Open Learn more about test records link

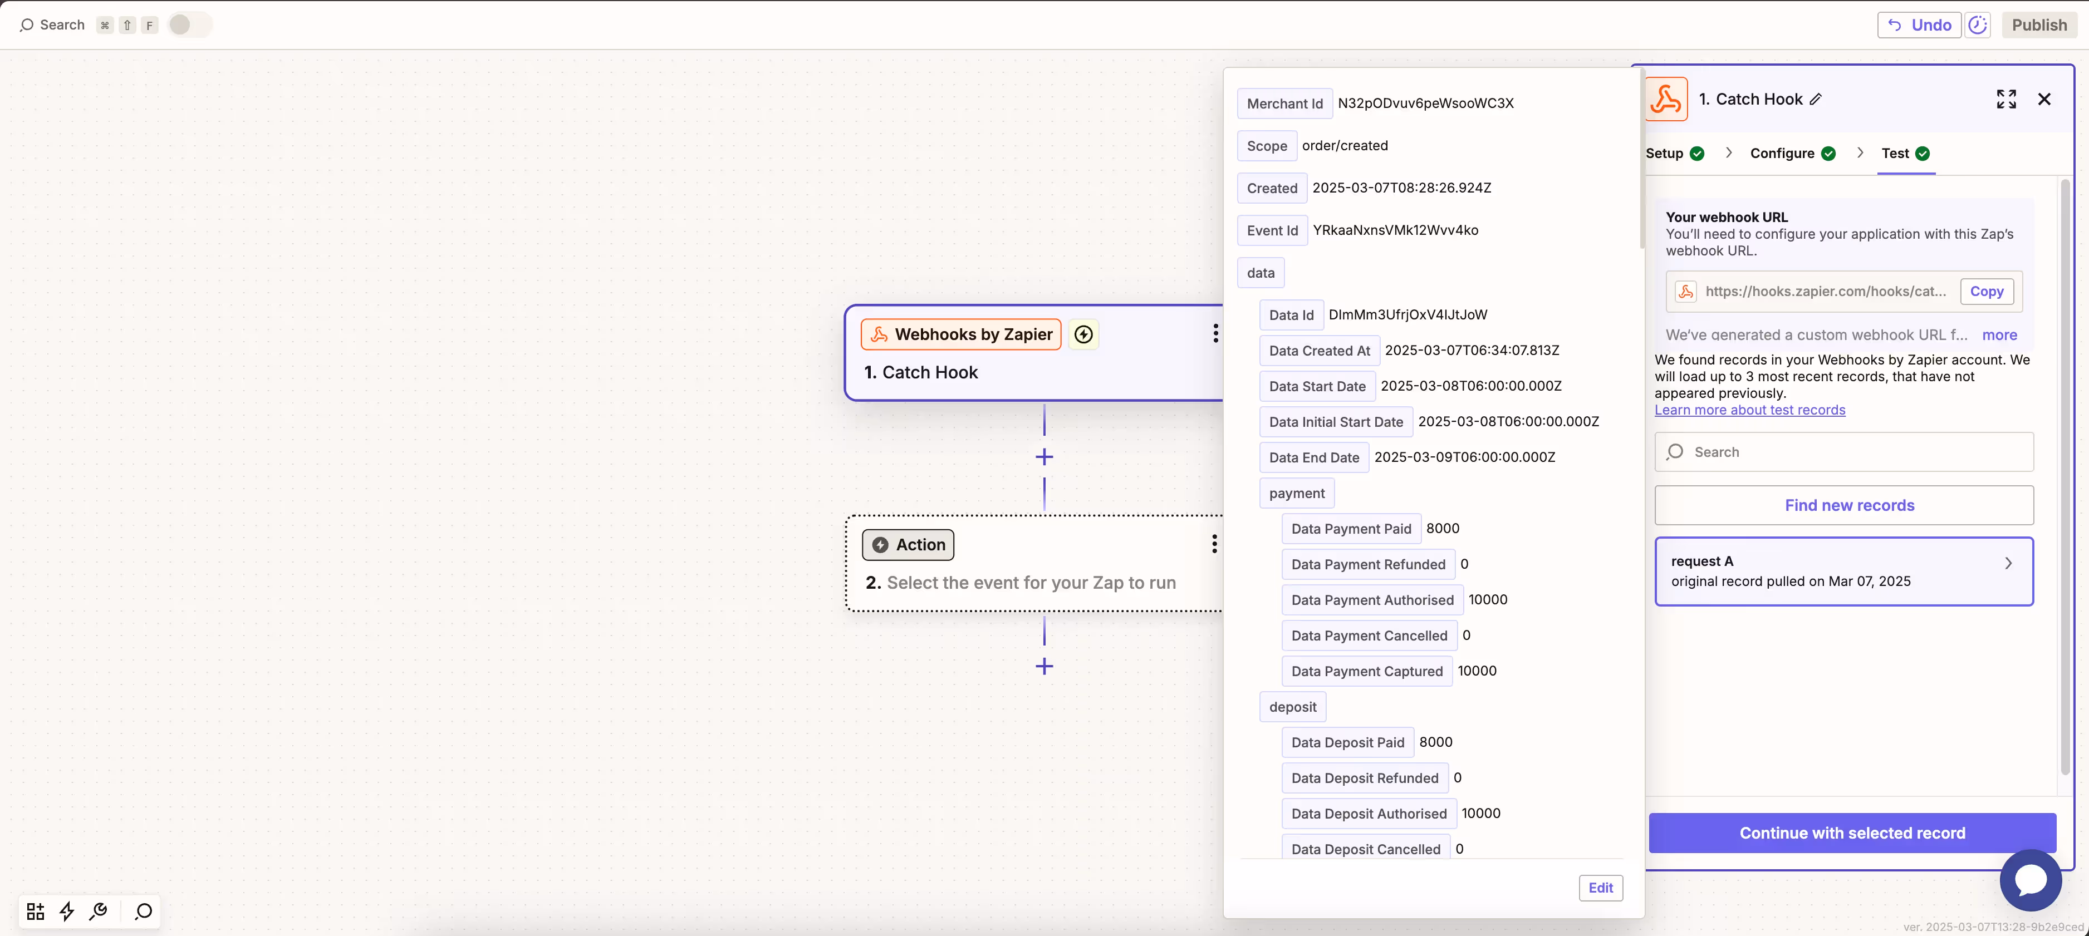coord(1749,410)
